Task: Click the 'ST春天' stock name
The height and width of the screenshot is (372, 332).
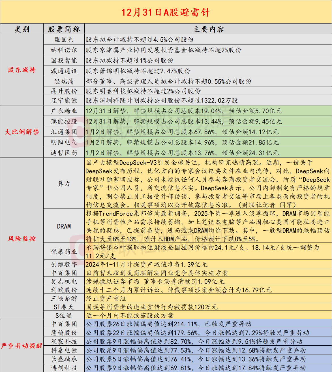Action: [64, 307]
